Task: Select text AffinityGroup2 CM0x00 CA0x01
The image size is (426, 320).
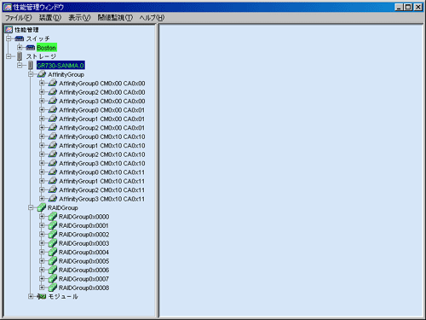Action: pos(101,128)
